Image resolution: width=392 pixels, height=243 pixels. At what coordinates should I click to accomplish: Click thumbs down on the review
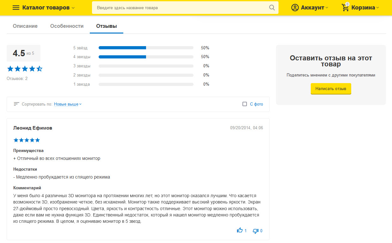[x=256, y=231]
